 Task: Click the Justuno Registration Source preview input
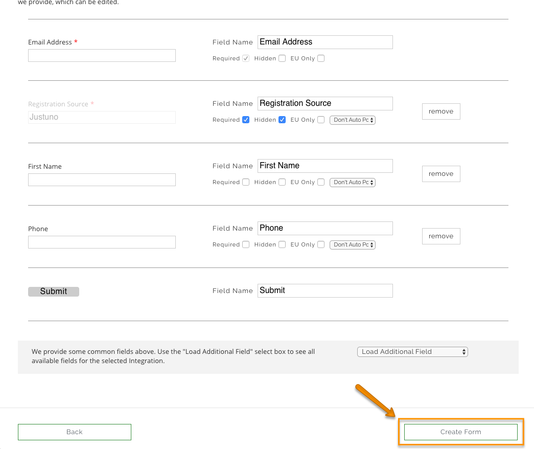point(102,117)
